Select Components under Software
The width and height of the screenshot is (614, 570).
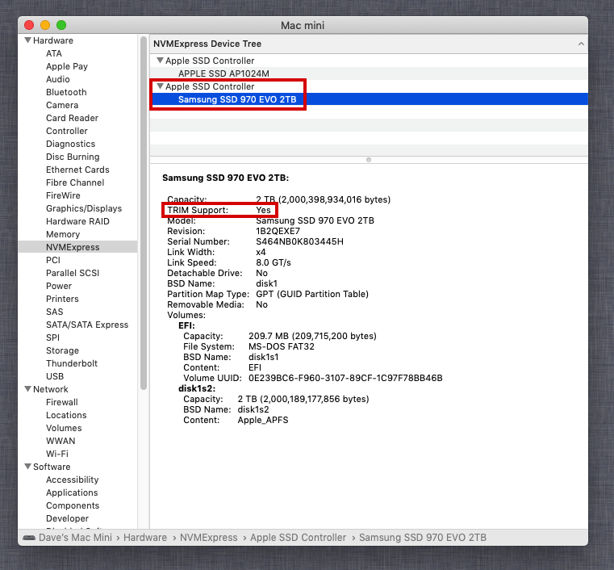(73, 505)
